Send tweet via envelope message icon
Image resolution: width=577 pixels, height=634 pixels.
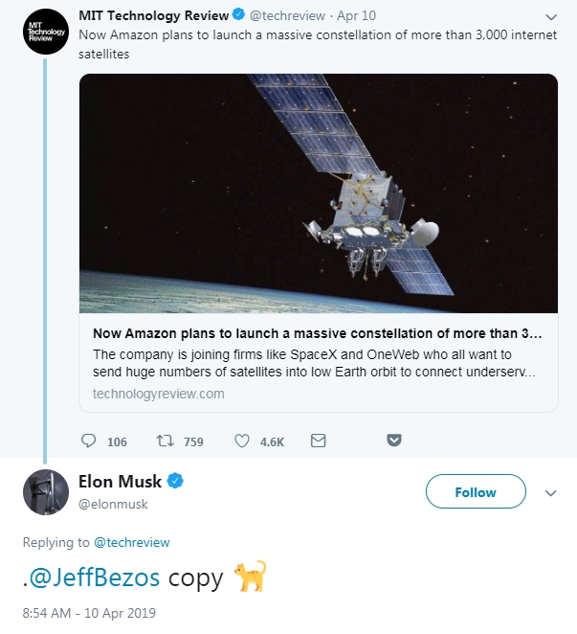tap(318, 441)
